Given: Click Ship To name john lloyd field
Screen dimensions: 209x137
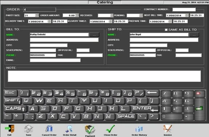Looking at the screenshot, I should (x=159, y=35).
